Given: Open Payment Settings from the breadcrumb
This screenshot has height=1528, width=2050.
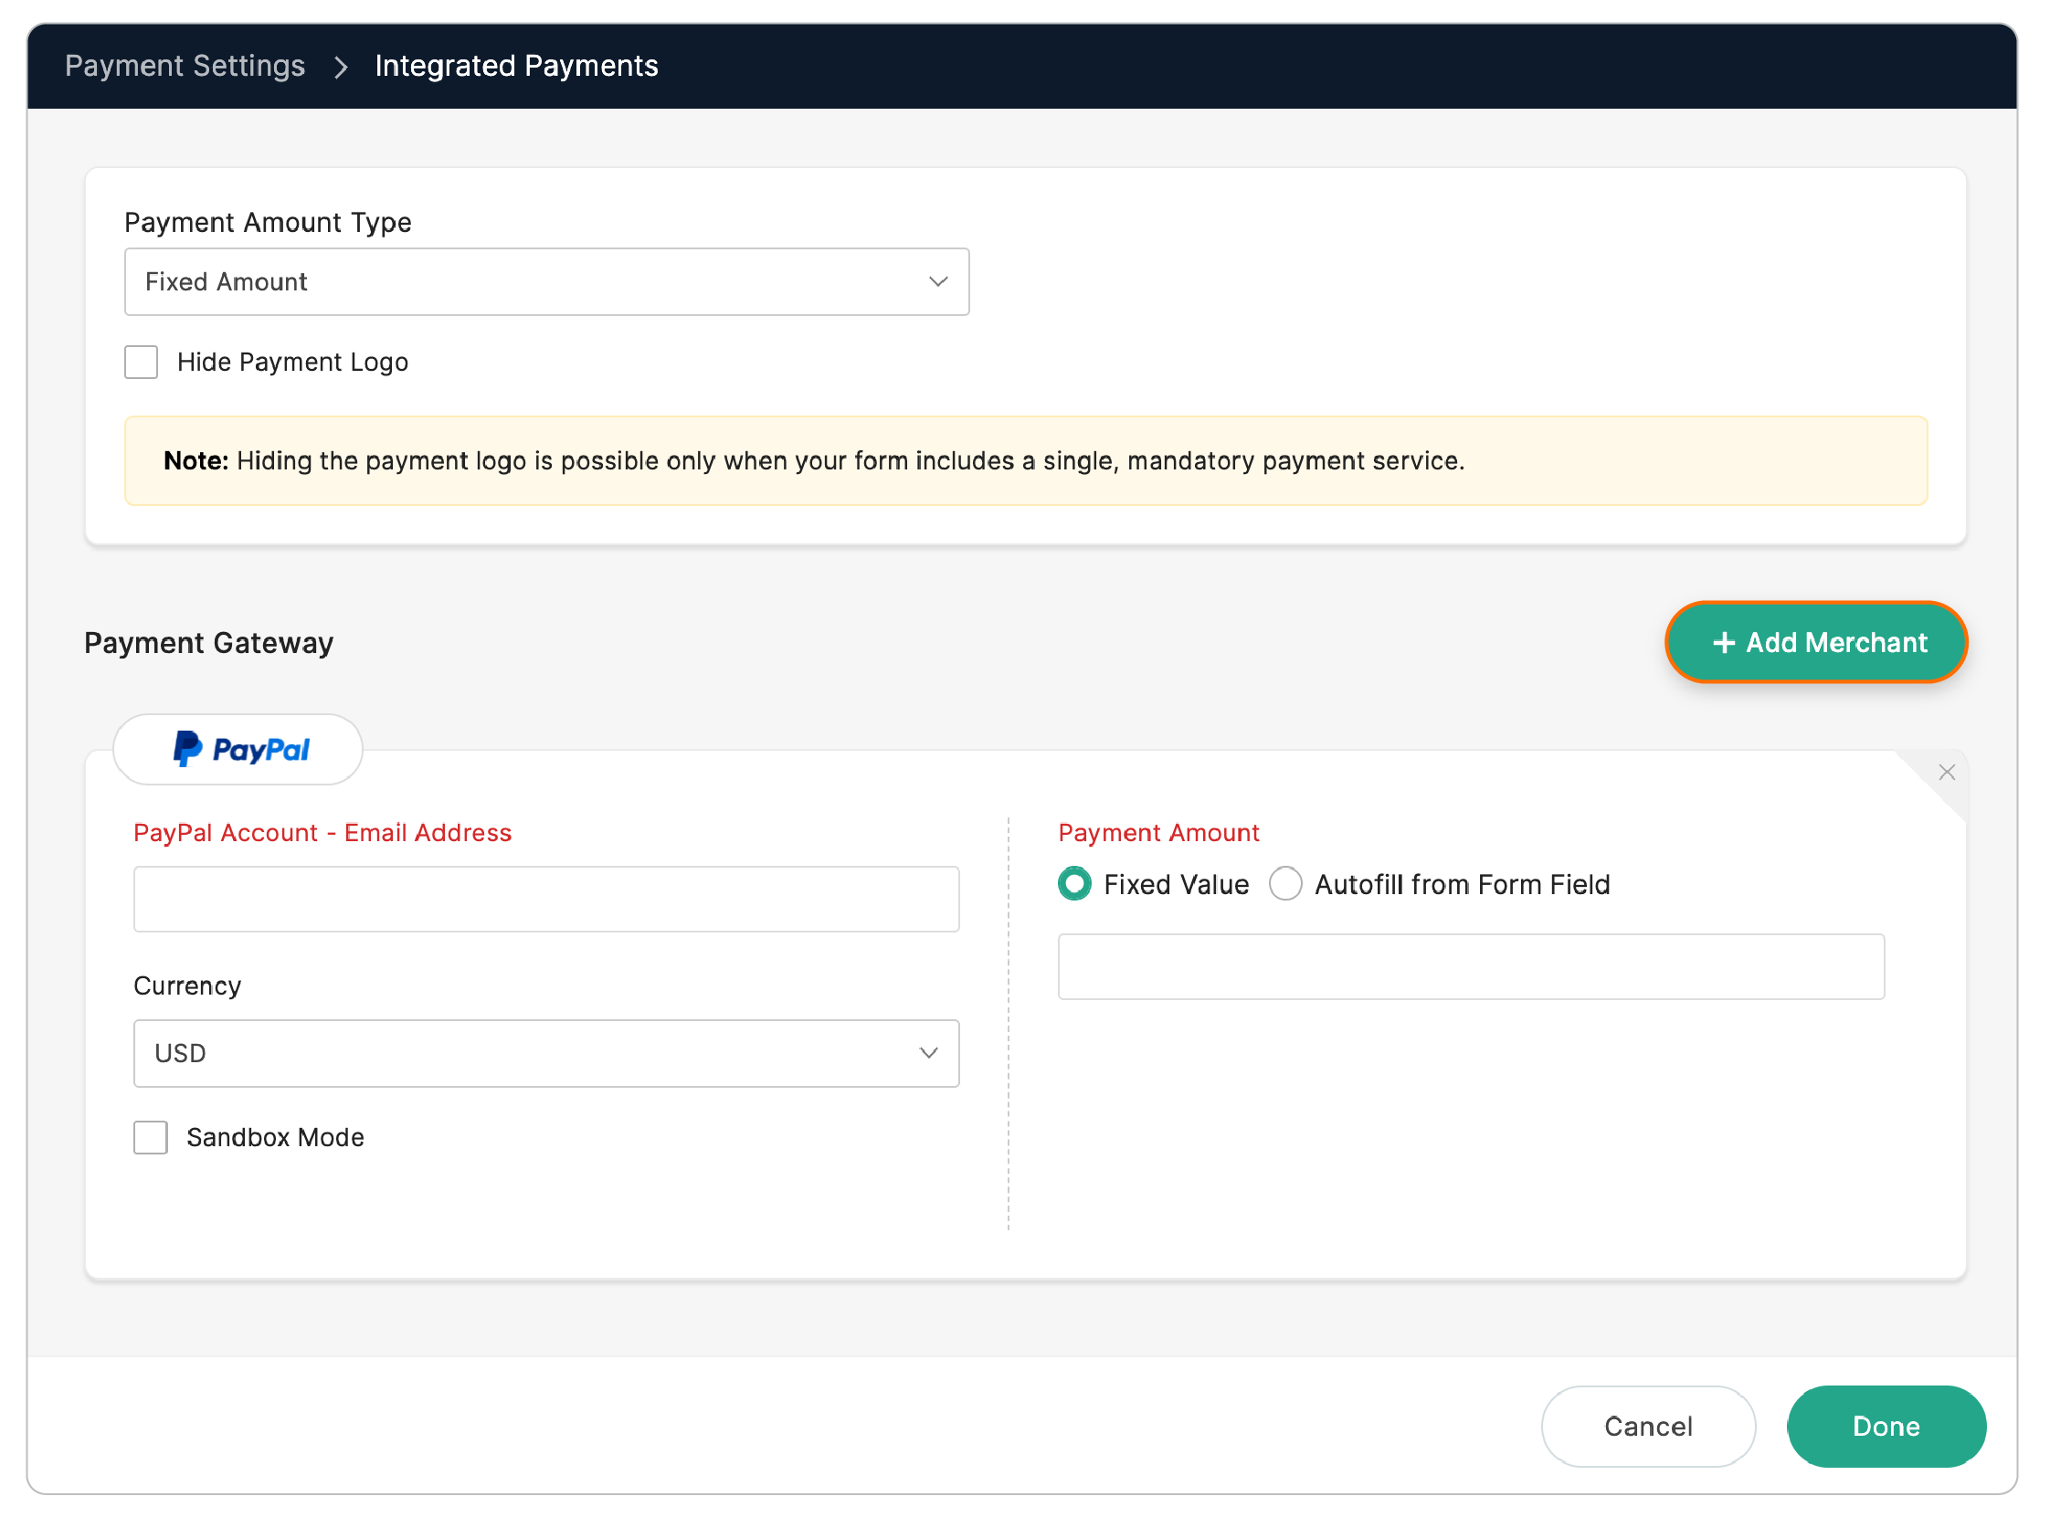Looking at the screenshot, I should tap(185, 66).
